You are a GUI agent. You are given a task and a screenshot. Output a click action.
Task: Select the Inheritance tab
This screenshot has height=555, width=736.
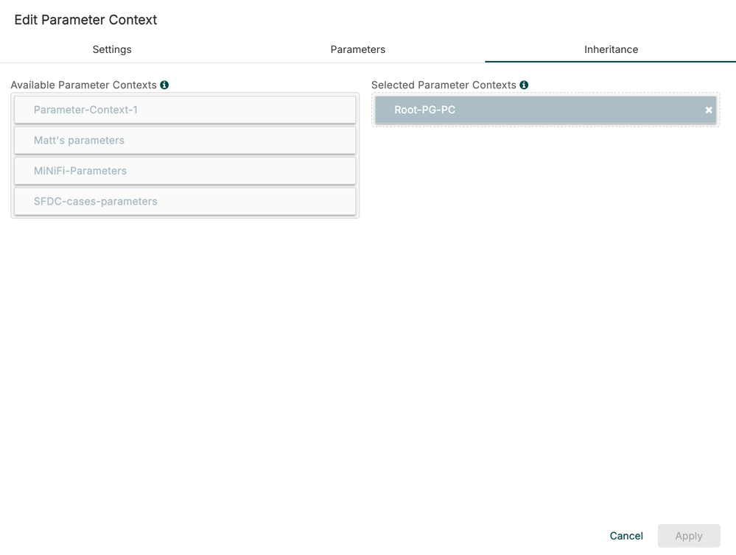click(611, 49)
